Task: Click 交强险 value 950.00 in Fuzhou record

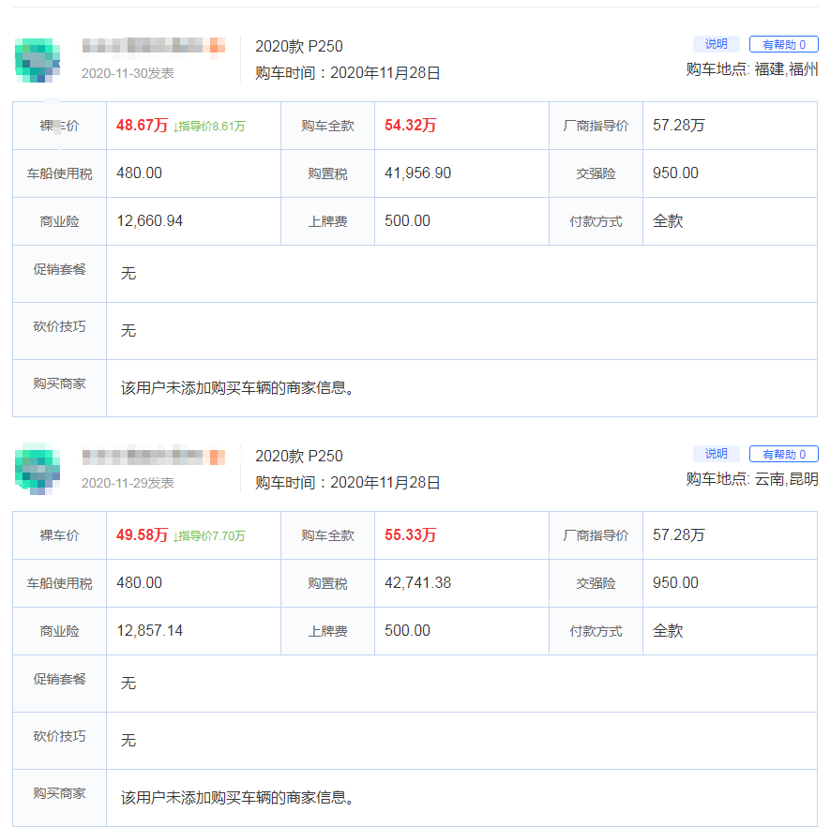Action: [x=675, y=173]
